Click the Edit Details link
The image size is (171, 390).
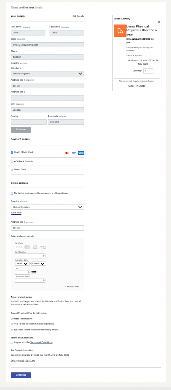[78, 16]
